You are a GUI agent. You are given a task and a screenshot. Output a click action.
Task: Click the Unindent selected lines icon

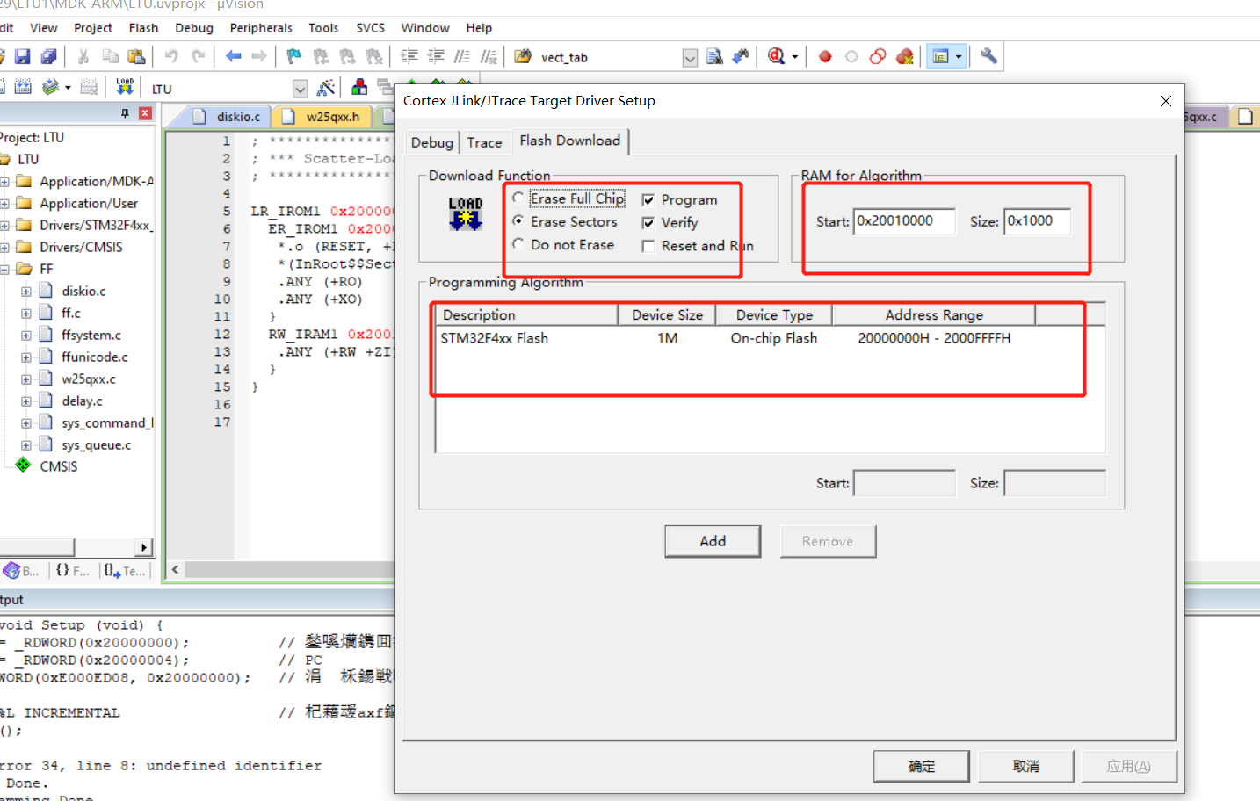[436, 57]
